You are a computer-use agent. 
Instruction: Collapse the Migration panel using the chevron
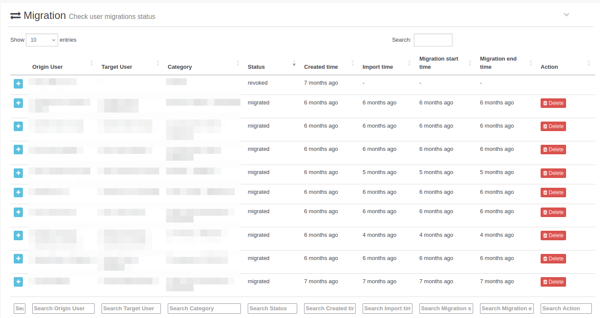point(566,15)
